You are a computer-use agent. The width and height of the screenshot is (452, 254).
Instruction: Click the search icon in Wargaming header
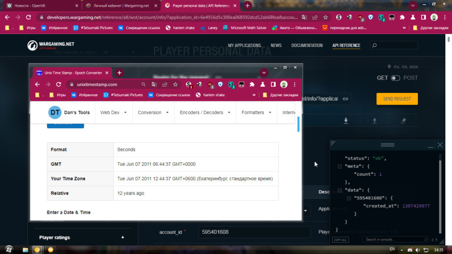point(375,45)
